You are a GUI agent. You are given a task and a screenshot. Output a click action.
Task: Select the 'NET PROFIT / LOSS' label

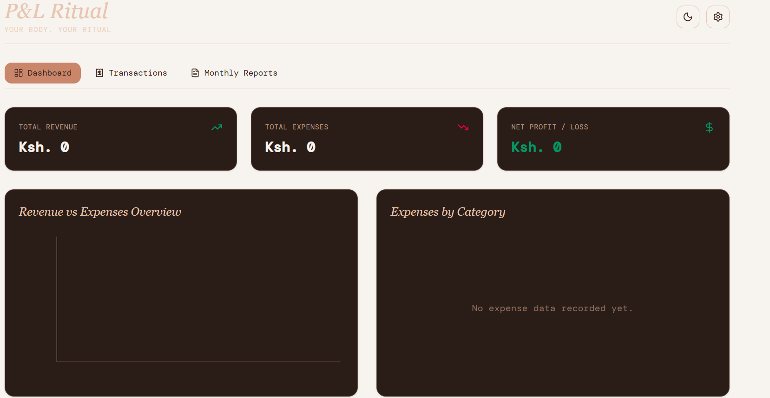[550, 127]
